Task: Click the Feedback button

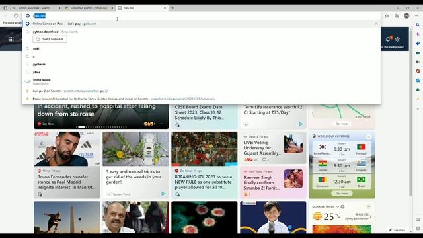Action: click(397, 230)
